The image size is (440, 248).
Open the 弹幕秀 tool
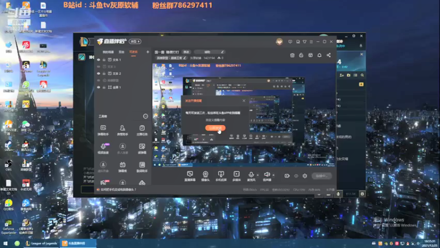(122, 167)
